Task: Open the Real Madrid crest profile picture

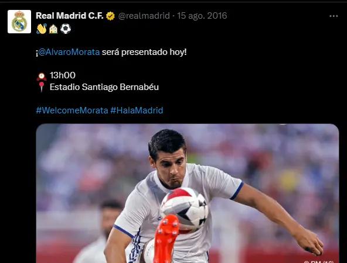Action: (19, 22)
